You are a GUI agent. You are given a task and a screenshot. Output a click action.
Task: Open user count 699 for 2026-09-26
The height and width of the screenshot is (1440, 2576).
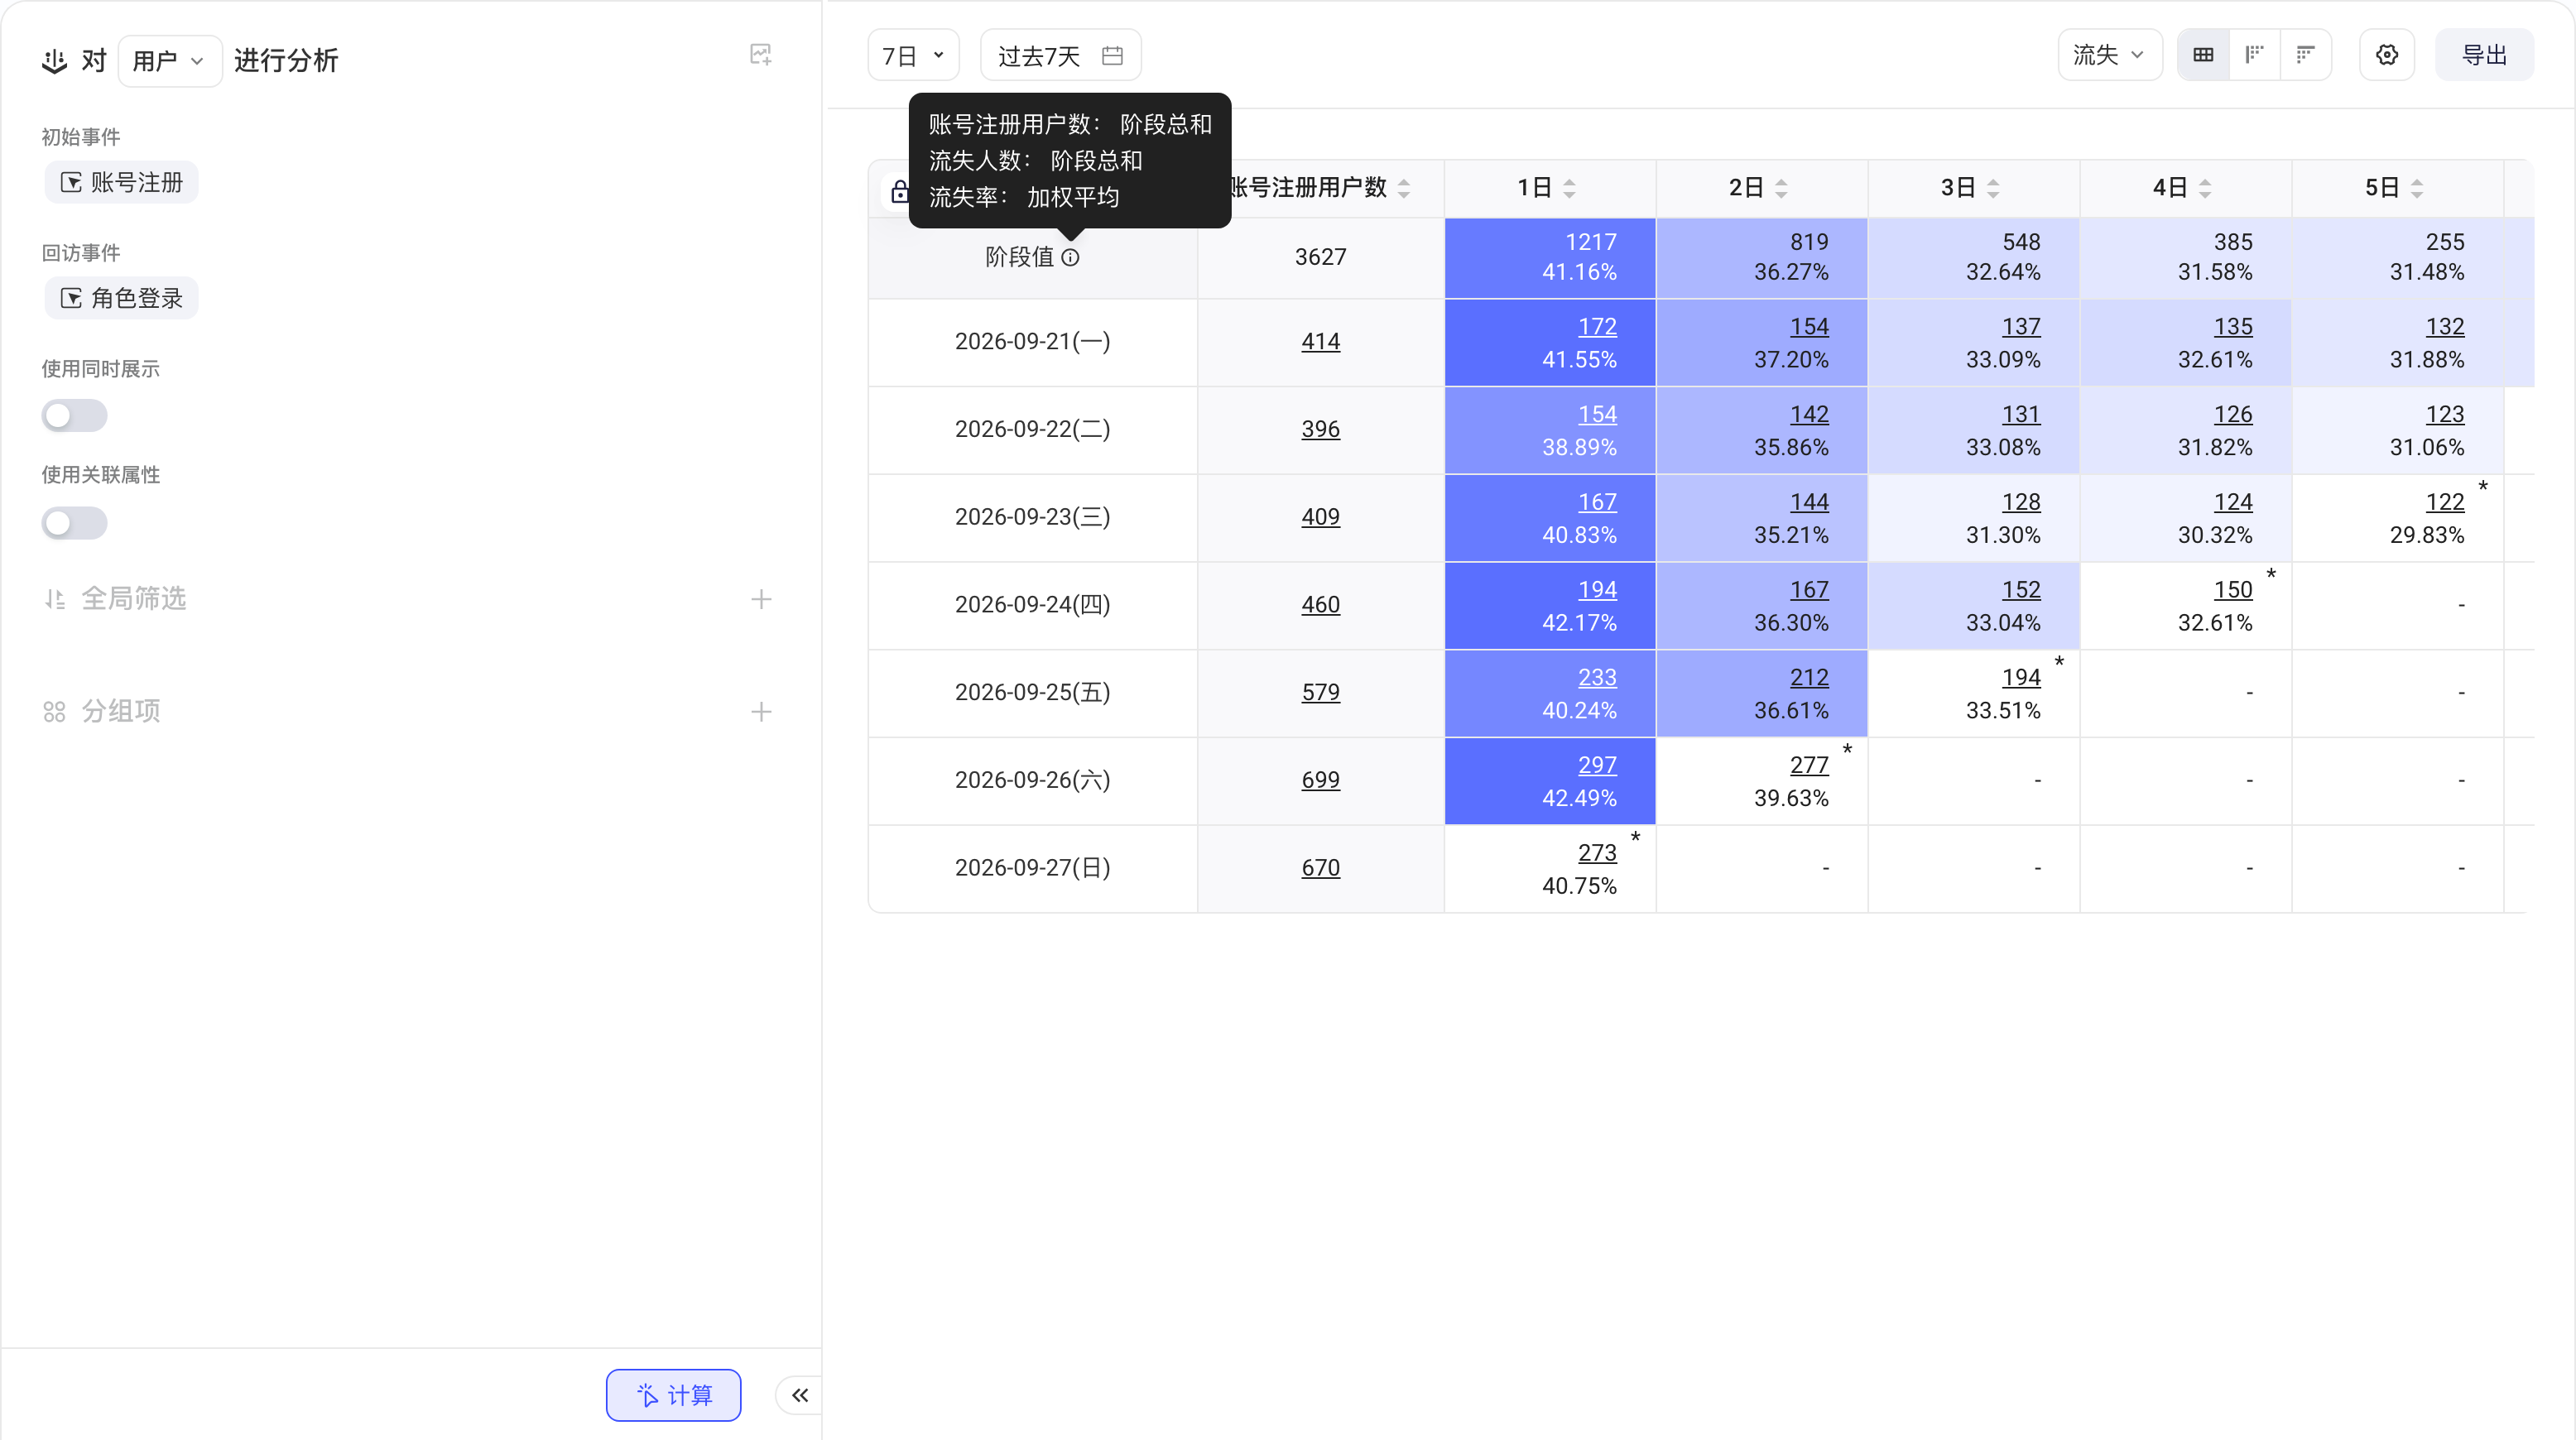(x=1320, y=780)
